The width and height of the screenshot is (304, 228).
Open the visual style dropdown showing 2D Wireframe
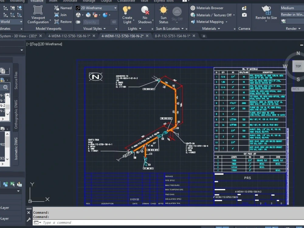(x=96, y=8)
